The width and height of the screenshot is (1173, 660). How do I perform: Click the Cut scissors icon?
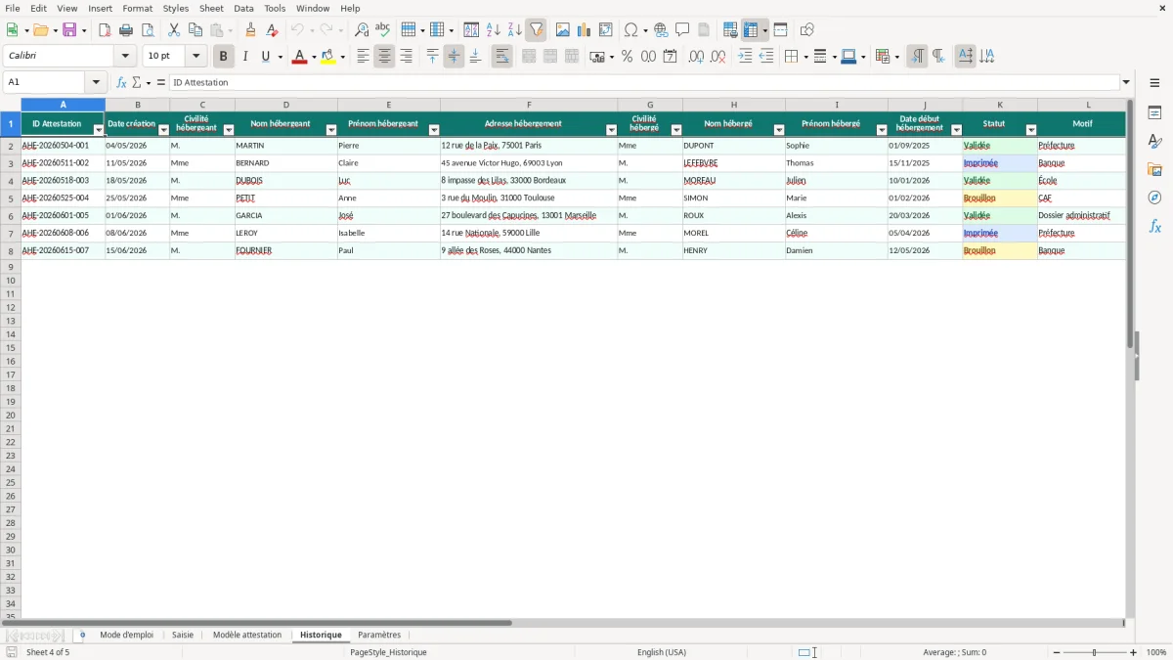click(174, 30)
